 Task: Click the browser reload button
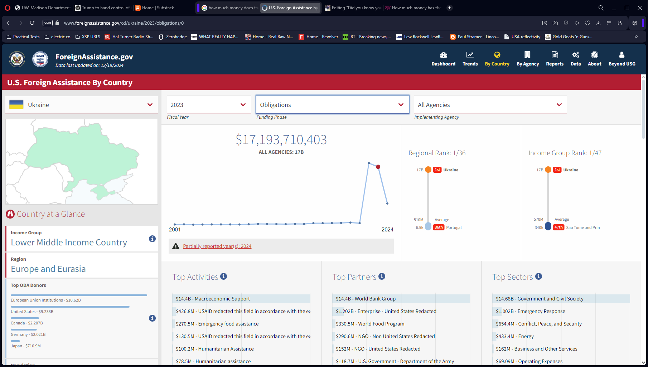(x=32, y=23)
